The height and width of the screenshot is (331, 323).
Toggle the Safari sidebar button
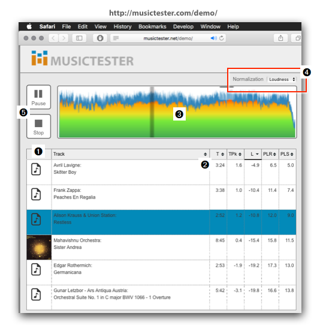click(79, 38)
